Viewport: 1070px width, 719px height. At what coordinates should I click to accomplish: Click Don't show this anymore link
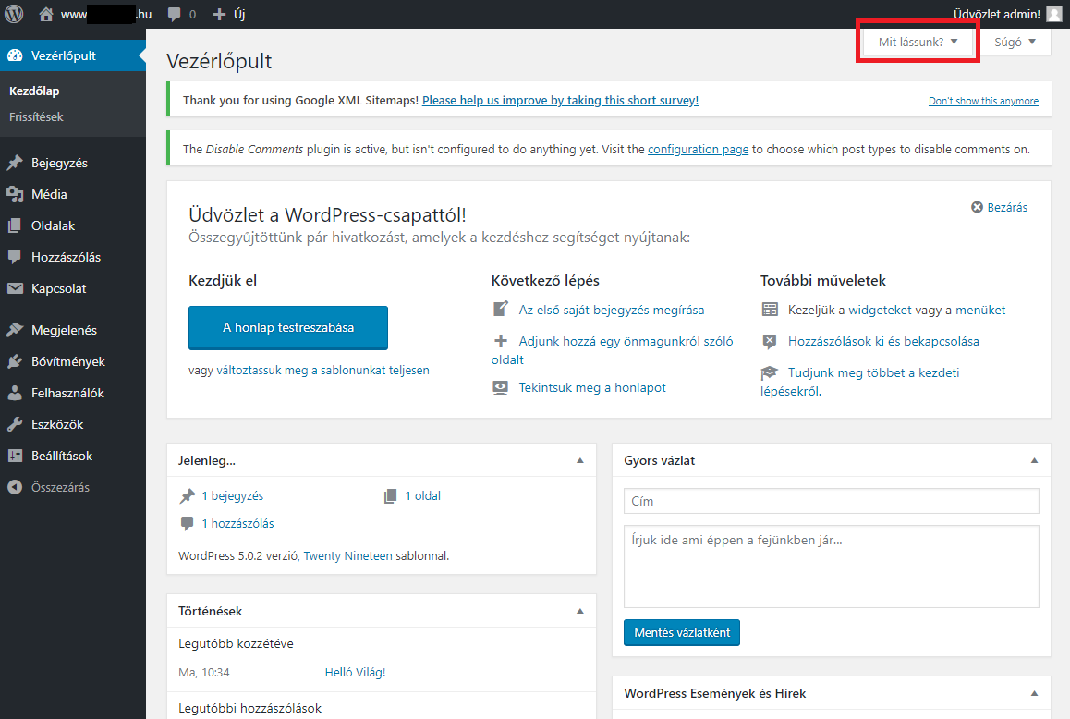tap(983, 101)
